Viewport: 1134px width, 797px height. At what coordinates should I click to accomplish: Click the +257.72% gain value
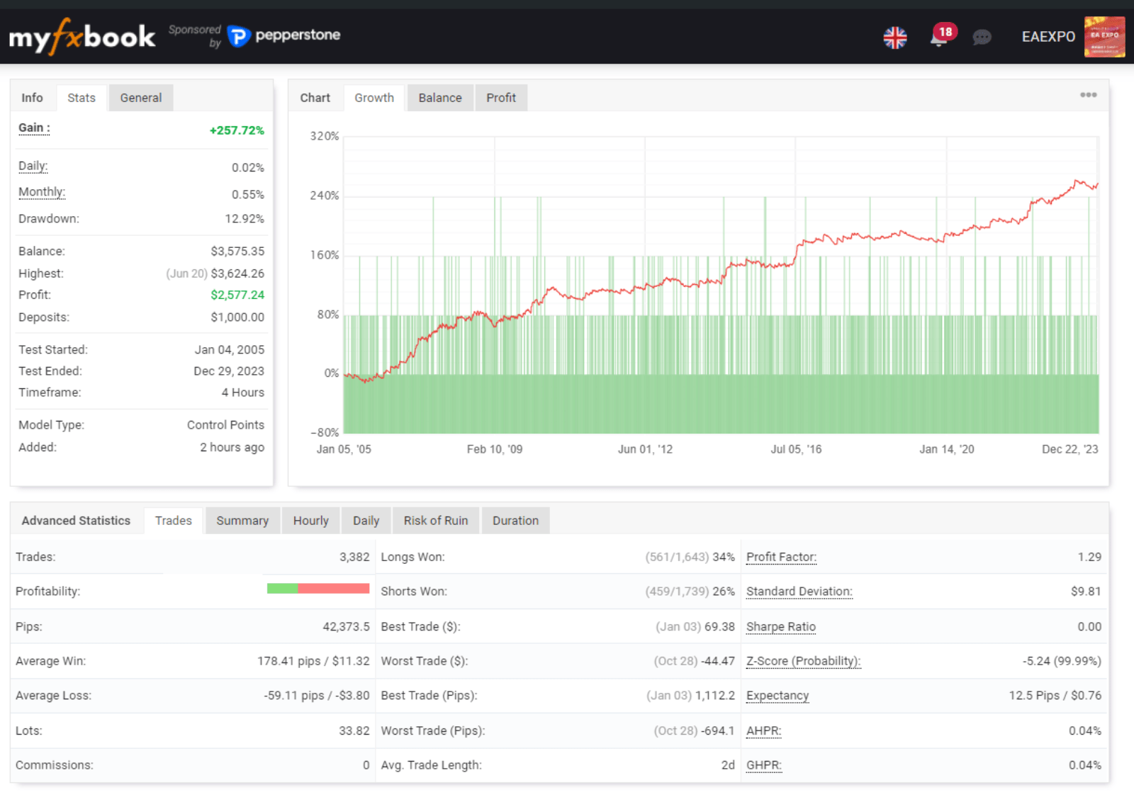(x=237, y=130)
